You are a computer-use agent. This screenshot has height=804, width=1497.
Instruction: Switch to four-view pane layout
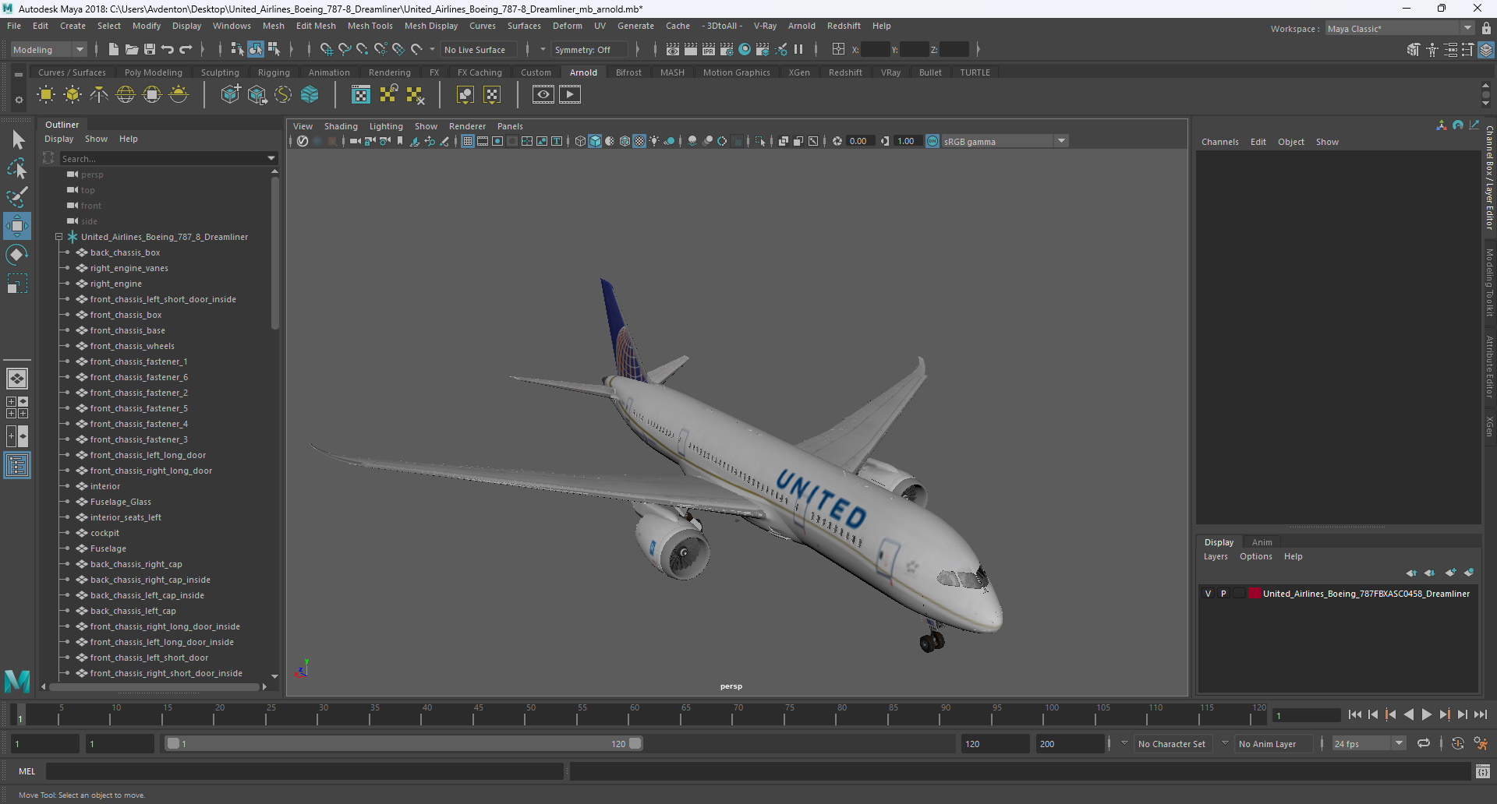tap(17, 407)
